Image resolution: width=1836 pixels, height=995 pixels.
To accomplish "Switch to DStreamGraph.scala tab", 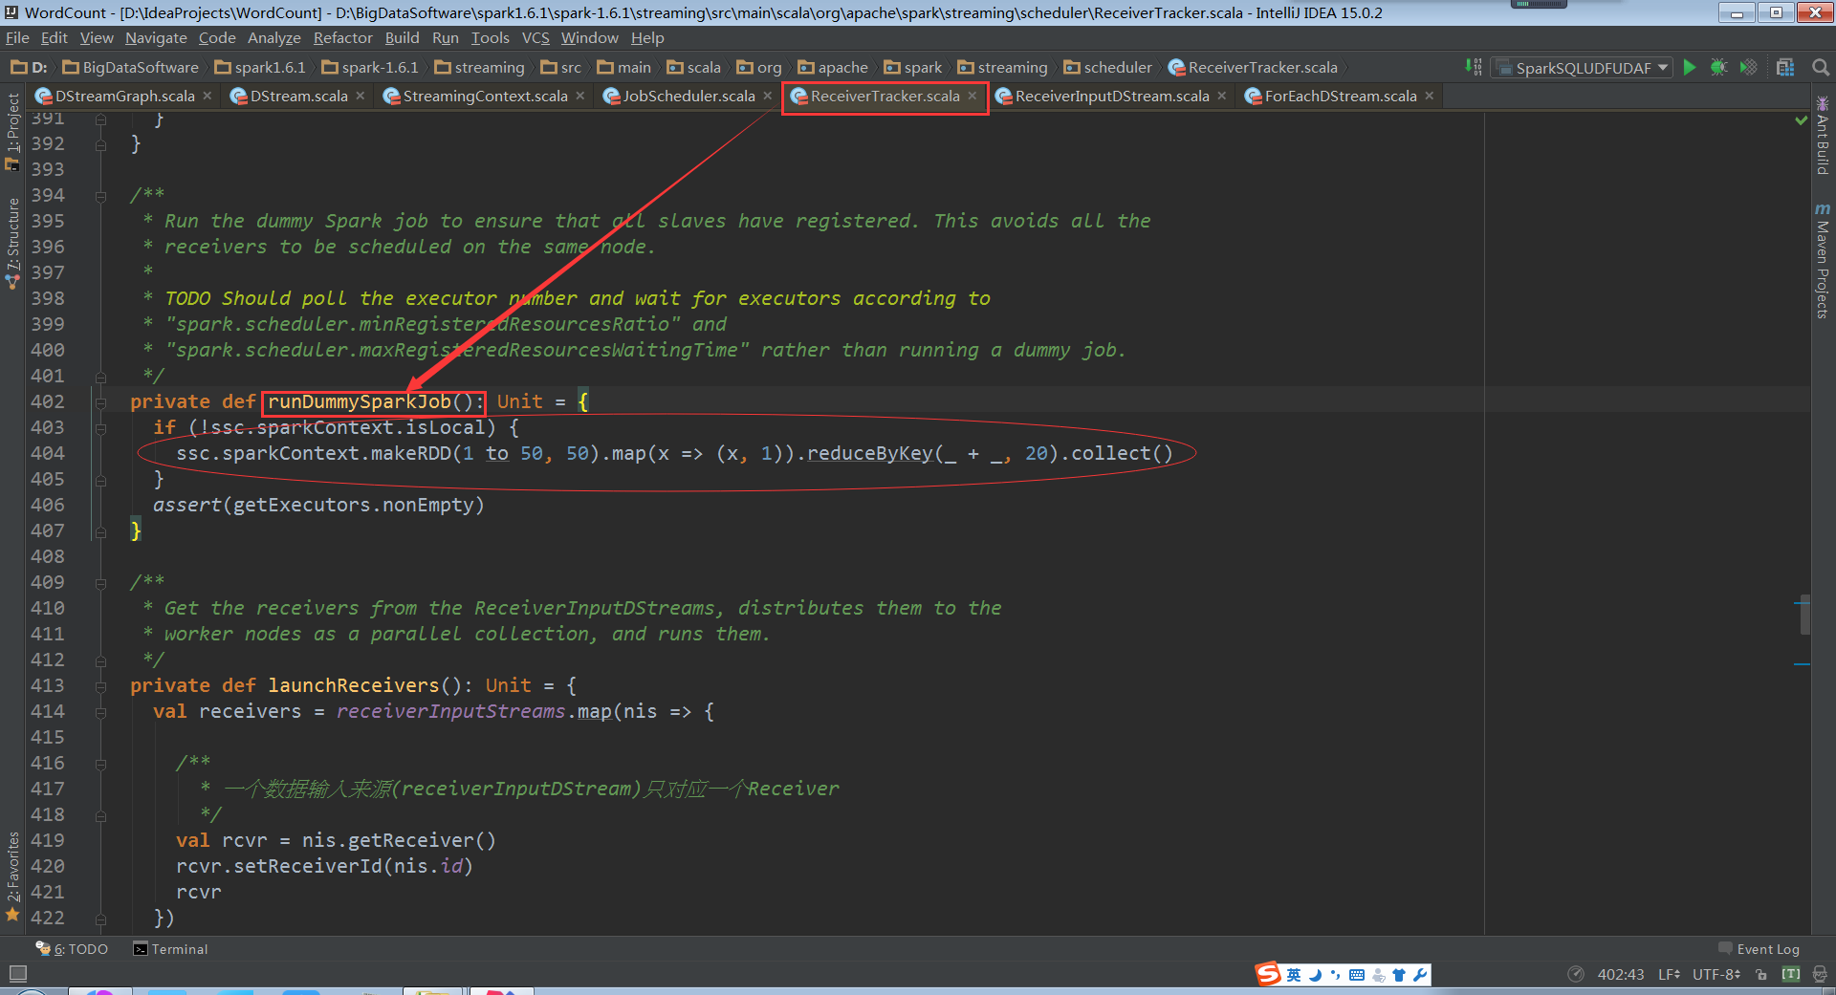I will pyautogui.click(x=124, y=97).
